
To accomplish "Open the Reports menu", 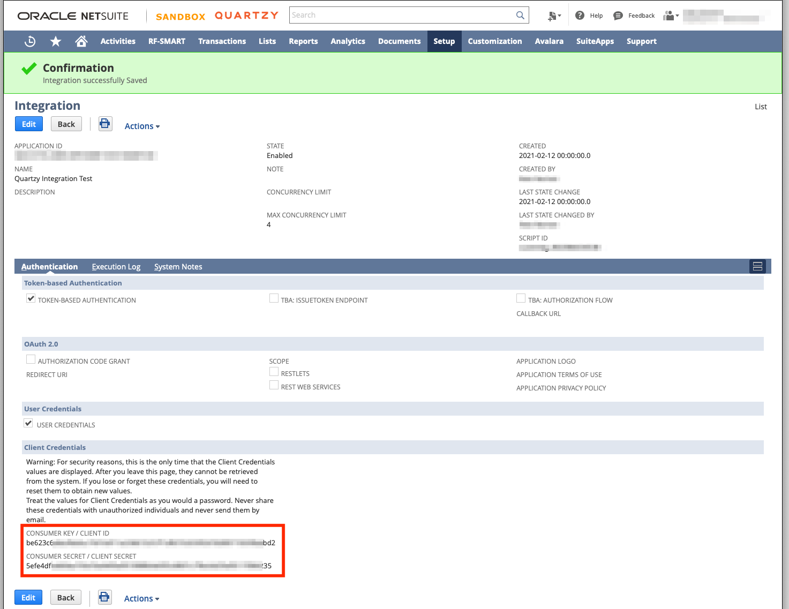I will click(x=303, y=41).
